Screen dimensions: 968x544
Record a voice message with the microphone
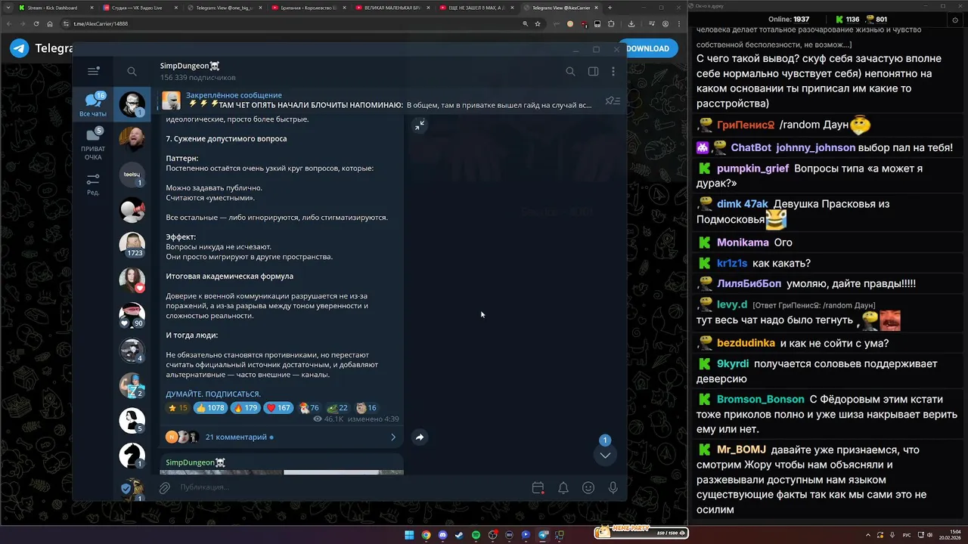(x=613, y=488)
